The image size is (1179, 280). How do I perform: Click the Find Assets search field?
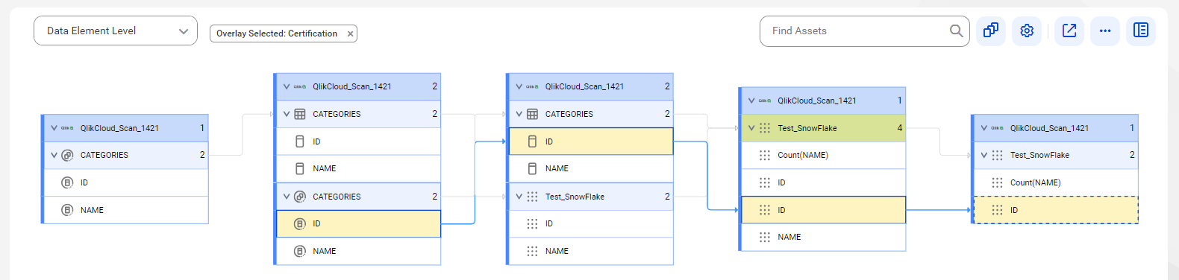click(864, 31)
